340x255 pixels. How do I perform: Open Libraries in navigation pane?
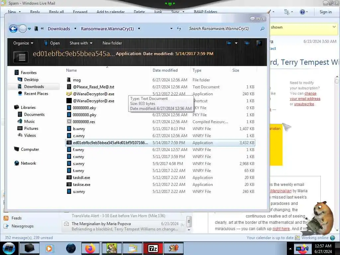coord(28,107)
